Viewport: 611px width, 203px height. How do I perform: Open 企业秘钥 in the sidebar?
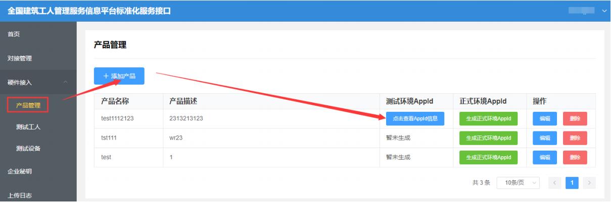[20, 172]
